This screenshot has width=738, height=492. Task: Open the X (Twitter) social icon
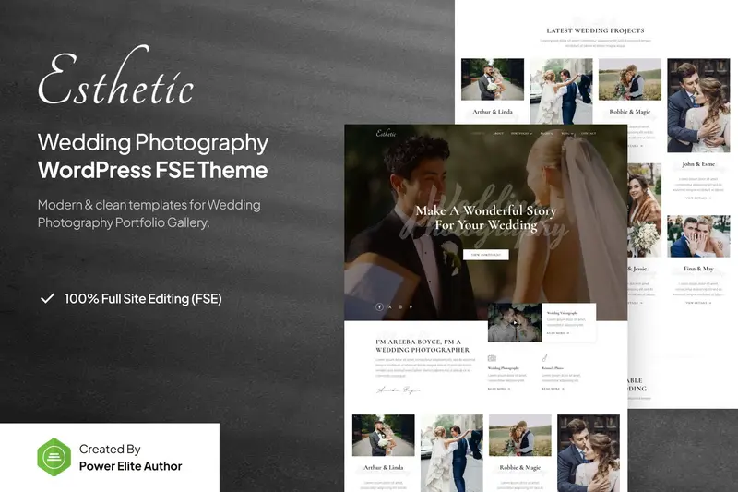pos(390,306)
